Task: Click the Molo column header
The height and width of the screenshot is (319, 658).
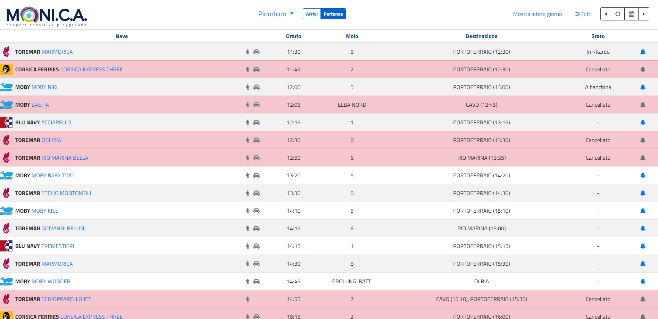Action: (x=352, y=36)
